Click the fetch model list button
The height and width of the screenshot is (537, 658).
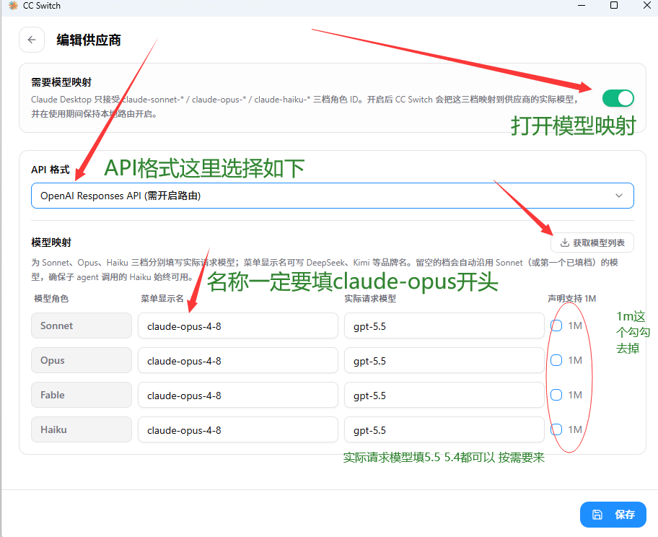pos(592,243)
